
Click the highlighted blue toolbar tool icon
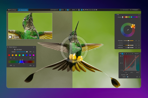point(81,10)
